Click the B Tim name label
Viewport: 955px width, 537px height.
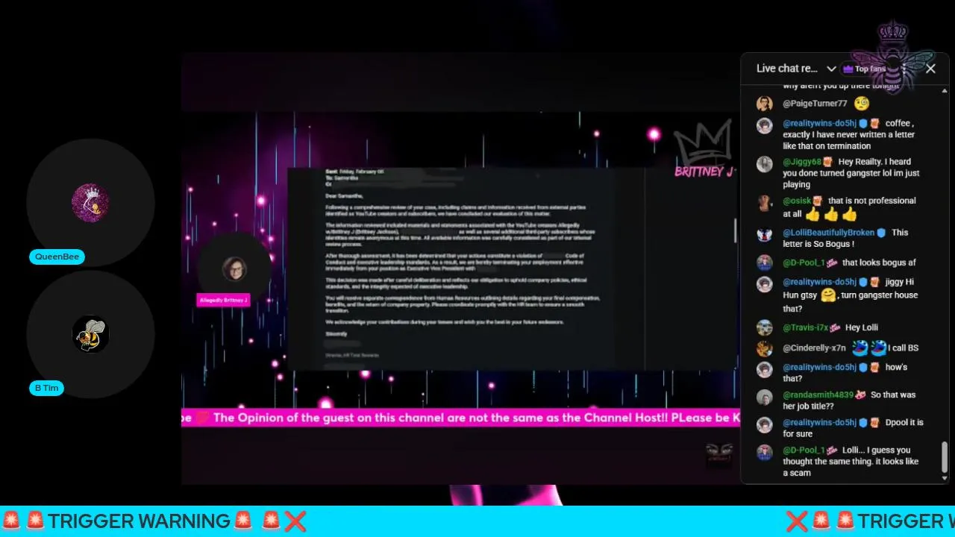pyautogui.click(x=46, y=388)
